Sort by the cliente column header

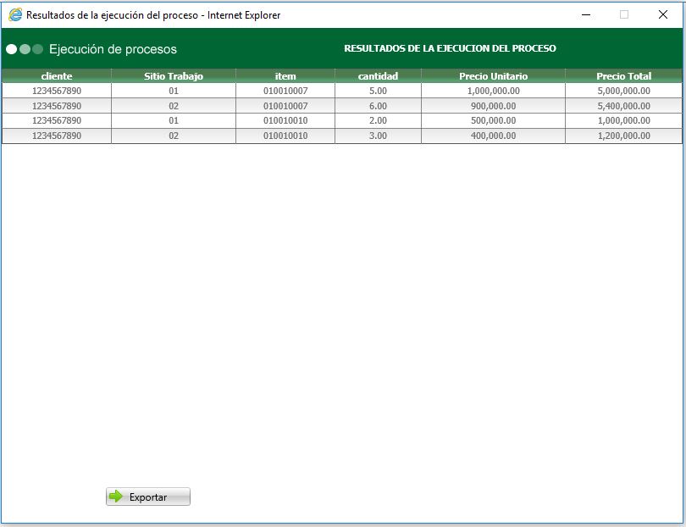pos(56,75)
